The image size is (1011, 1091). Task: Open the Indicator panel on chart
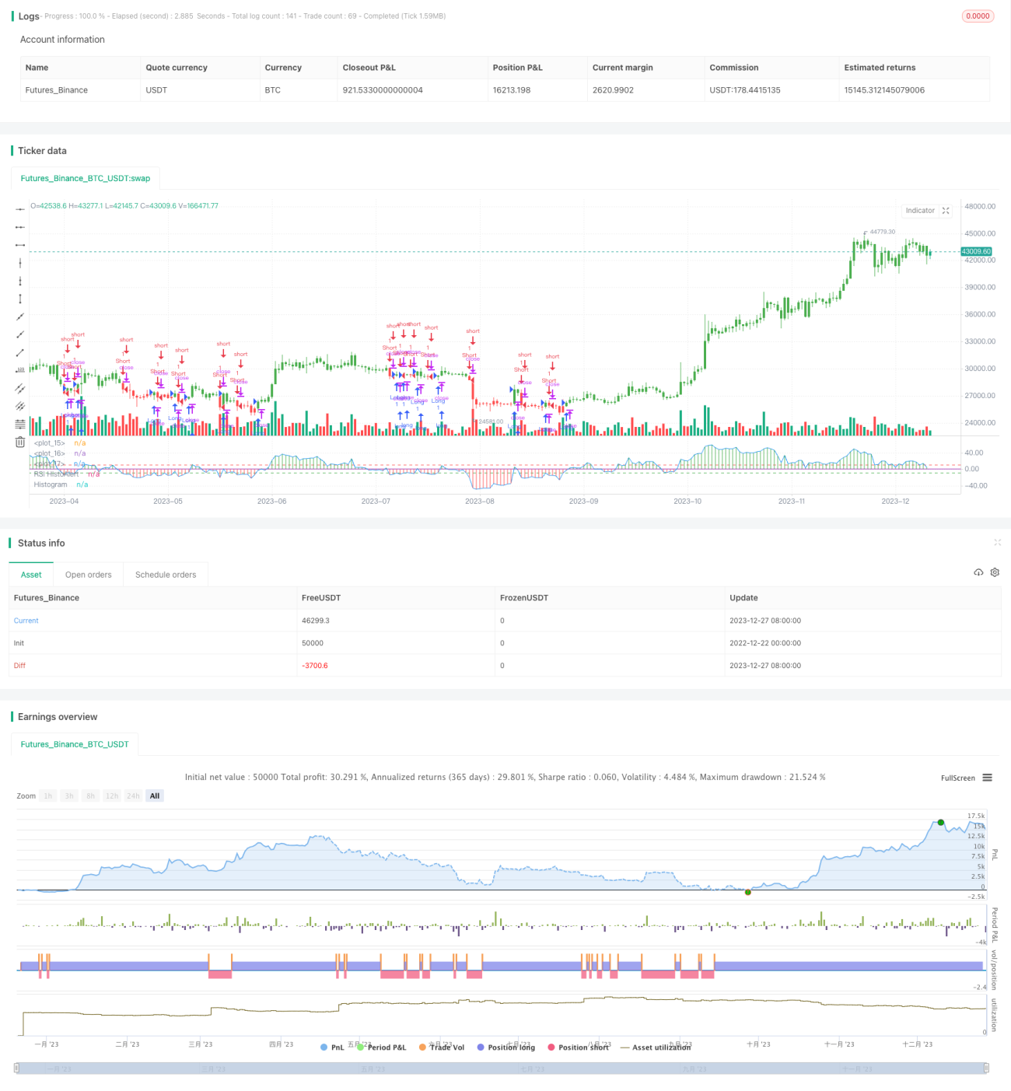(920, 211)
